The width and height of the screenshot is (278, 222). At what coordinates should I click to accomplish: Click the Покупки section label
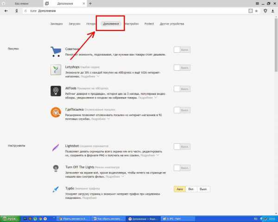[13, 49]
